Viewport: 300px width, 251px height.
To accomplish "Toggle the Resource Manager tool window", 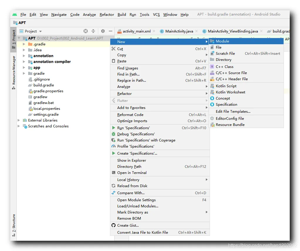I will [13, 72].
